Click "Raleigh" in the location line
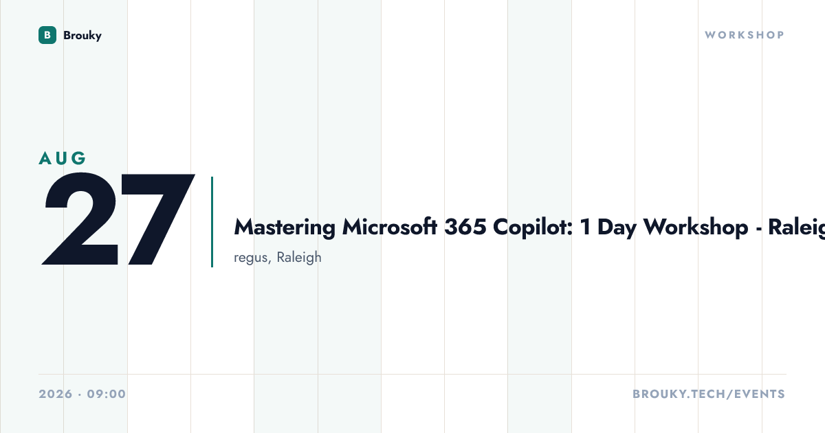The image size is (825, 433). [x=299, y=258]
